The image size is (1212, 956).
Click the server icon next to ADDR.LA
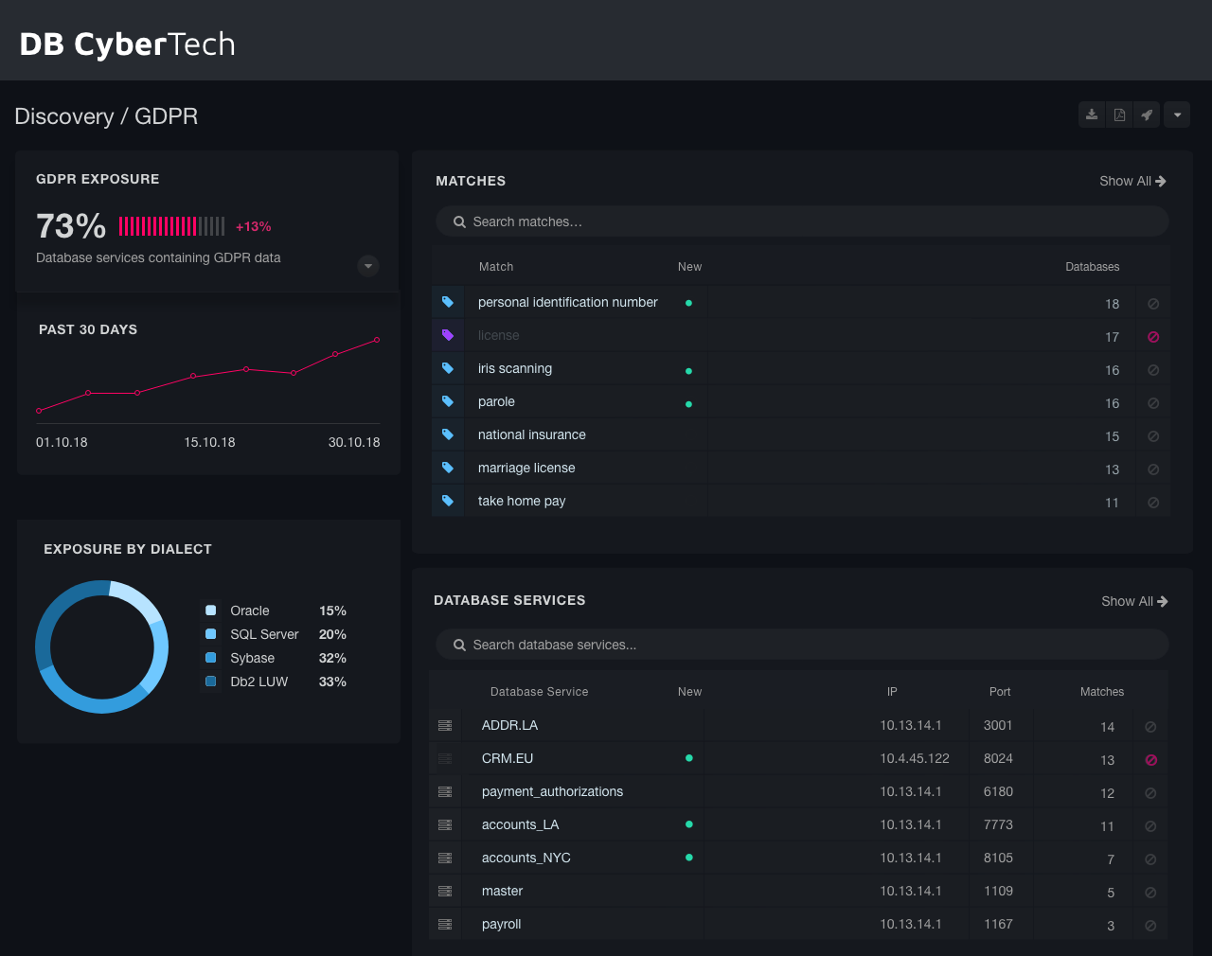coord(445,726)
